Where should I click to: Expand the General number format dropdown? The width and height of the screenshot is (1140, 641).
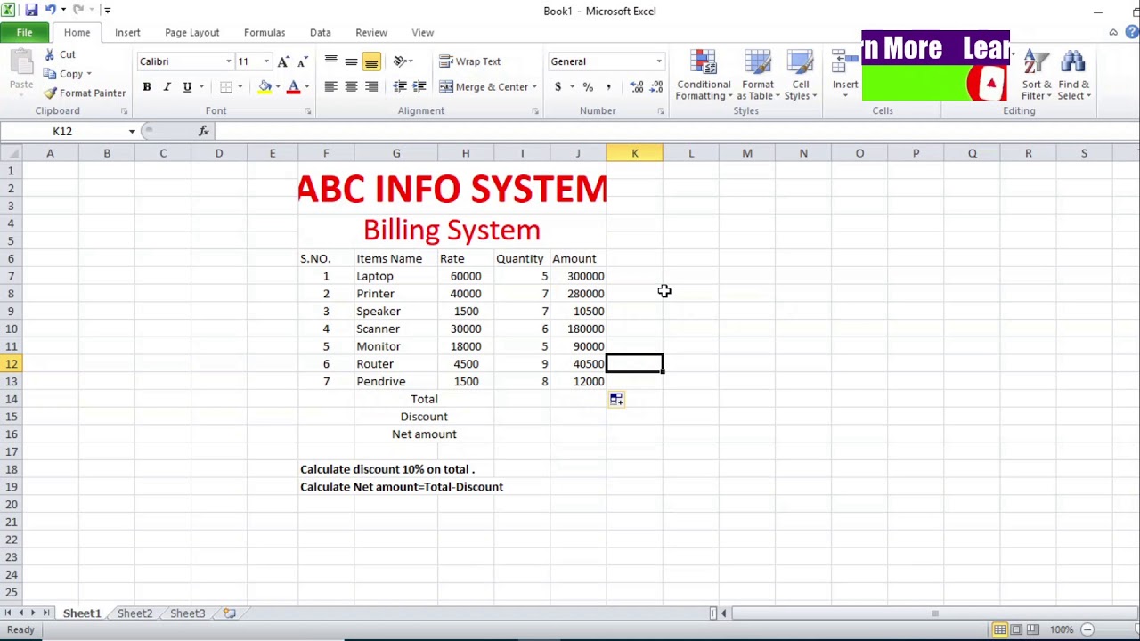coord(659,61)
